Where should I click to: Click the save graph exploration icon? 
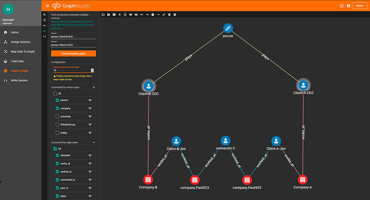click(108, 15)
